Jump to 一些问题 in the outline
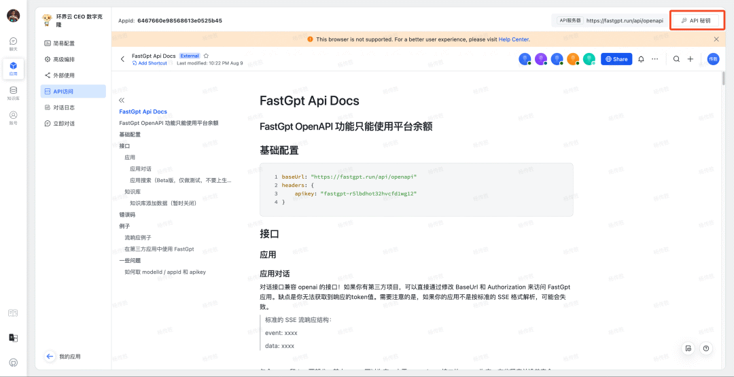This screenshot has height=377, width=734. tap(130, 261)
